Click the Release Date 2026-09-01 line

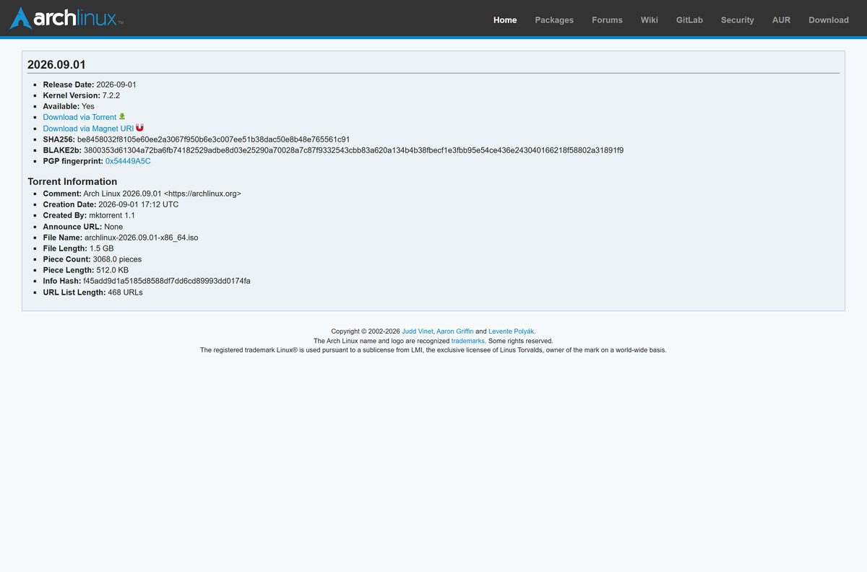coord(90,84)
